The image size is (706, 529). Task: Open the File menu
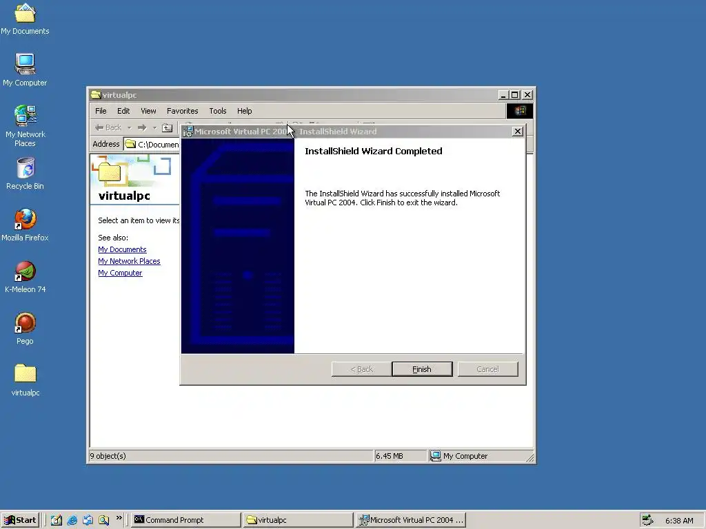[101, 111]
